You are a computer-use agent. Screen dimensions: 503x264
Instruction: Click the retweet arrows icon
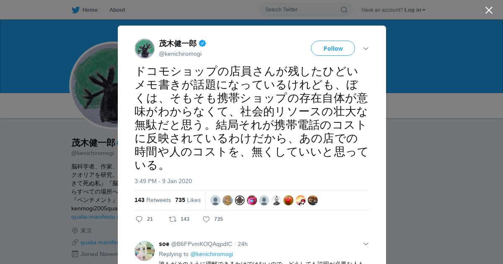(x=172, y=219)
